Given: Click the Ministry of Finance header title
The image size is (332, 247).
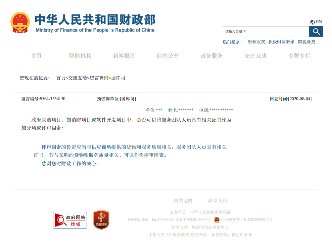Looking at the screenshot, I should 95,20.
